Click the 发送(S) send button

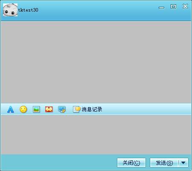pos(164,162)
